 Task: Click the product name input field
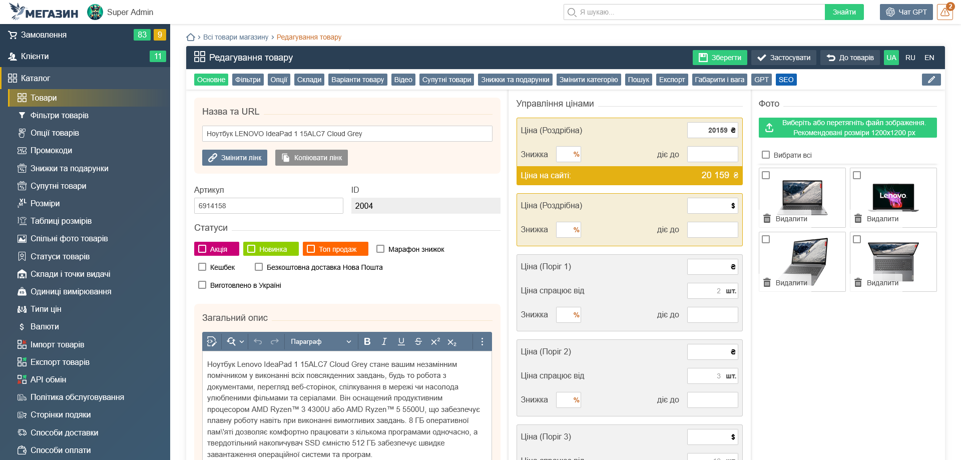tap(347, 134)
